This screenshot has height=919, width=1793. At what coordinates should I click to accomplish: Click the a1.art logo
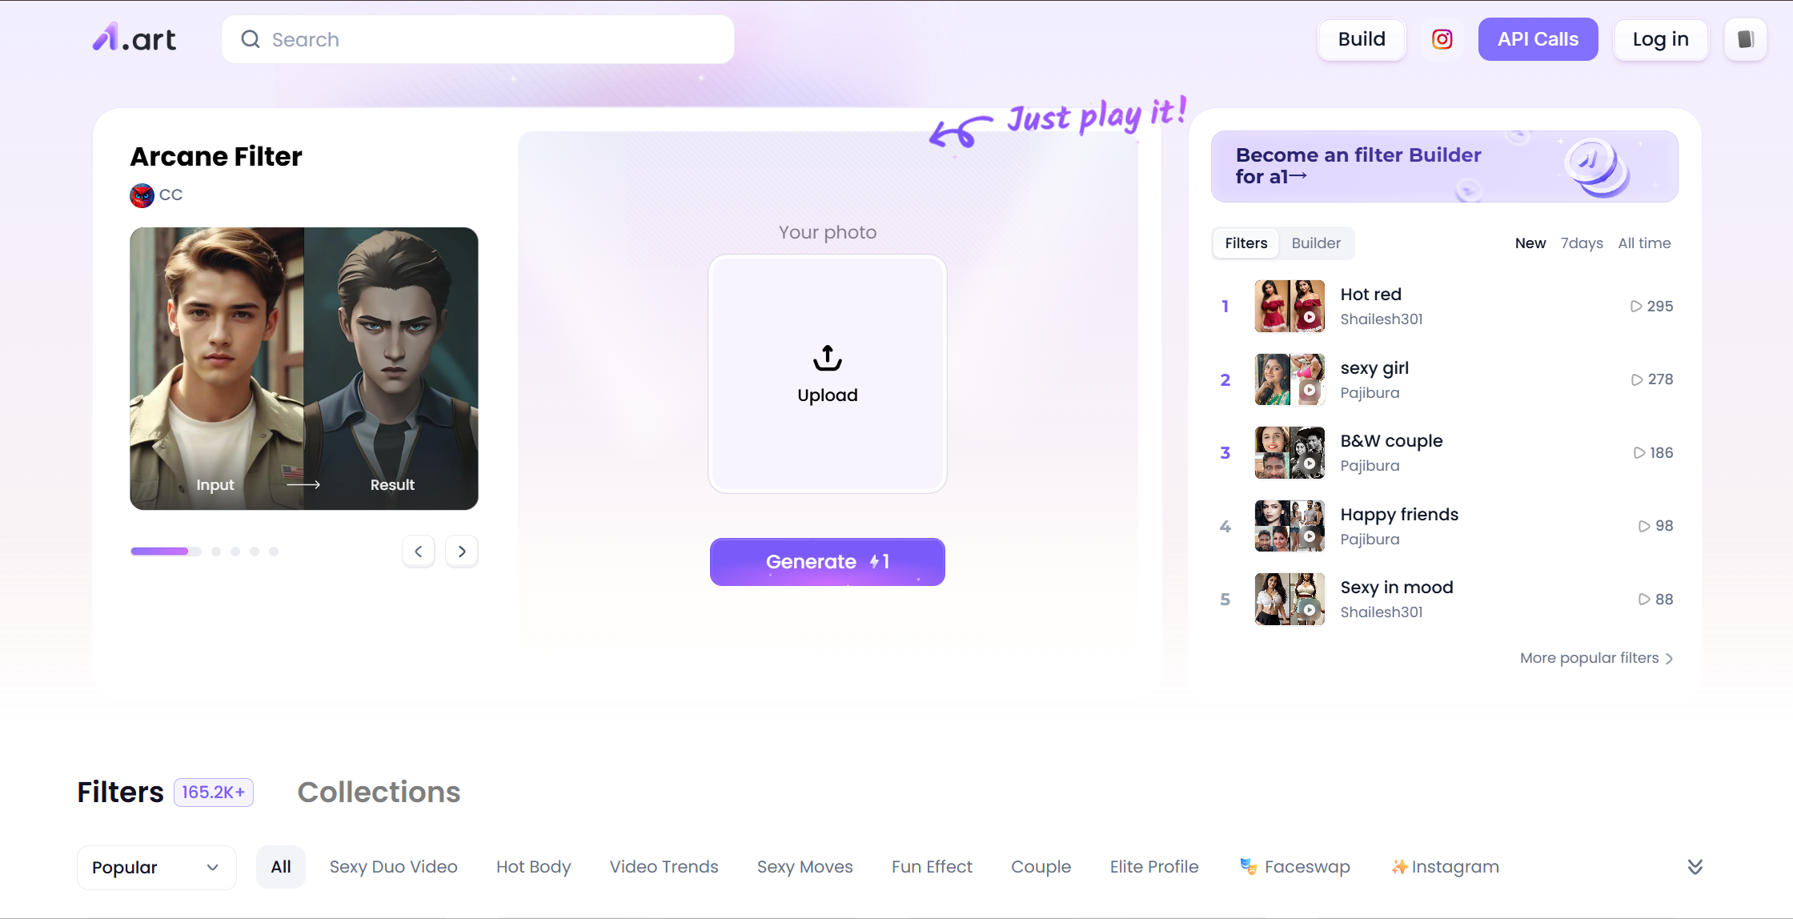click(134, 38)
